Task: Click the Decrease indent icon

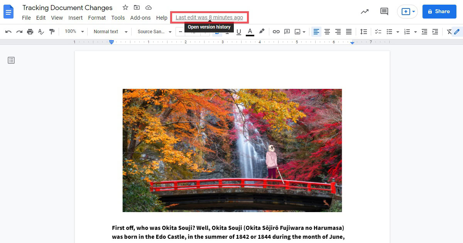Action: [x=424, y=32]
